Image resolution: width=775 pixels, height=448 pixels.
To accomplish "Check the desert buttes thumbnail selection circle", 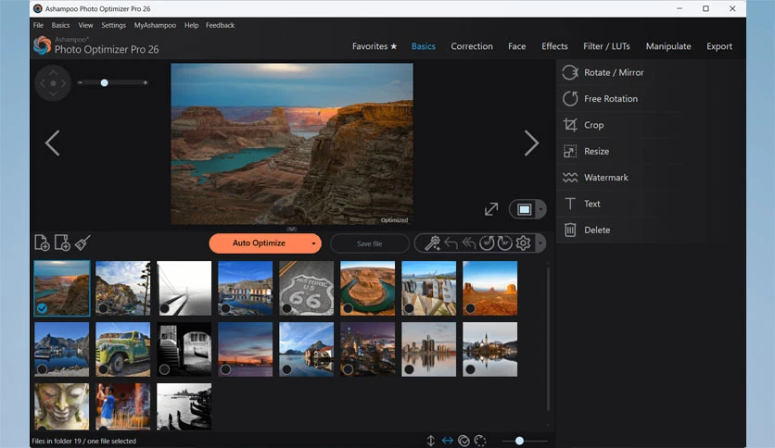I will pyautogui.click(x=471, y=309).
